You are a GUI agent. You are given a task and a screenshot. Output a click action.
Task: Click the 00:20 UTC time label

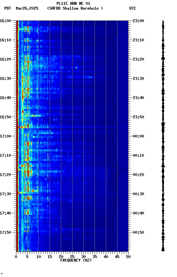[x=139, y=175]
